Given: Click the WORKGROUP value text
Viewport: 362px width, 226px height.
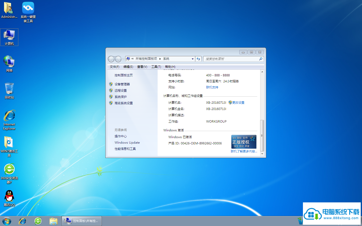Looking at the screenshot, I should click(x=216, y=121).
